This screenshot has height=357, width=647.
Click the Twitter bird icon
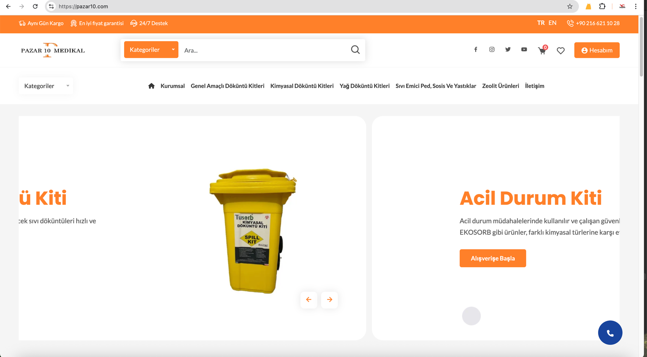508,50
